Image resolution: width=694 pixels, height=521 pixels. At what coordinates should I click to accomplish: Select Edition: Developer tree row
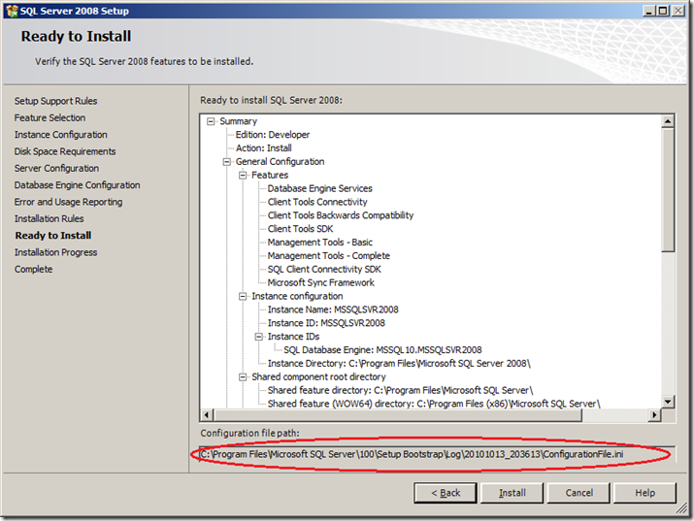[x=273, y=135]
